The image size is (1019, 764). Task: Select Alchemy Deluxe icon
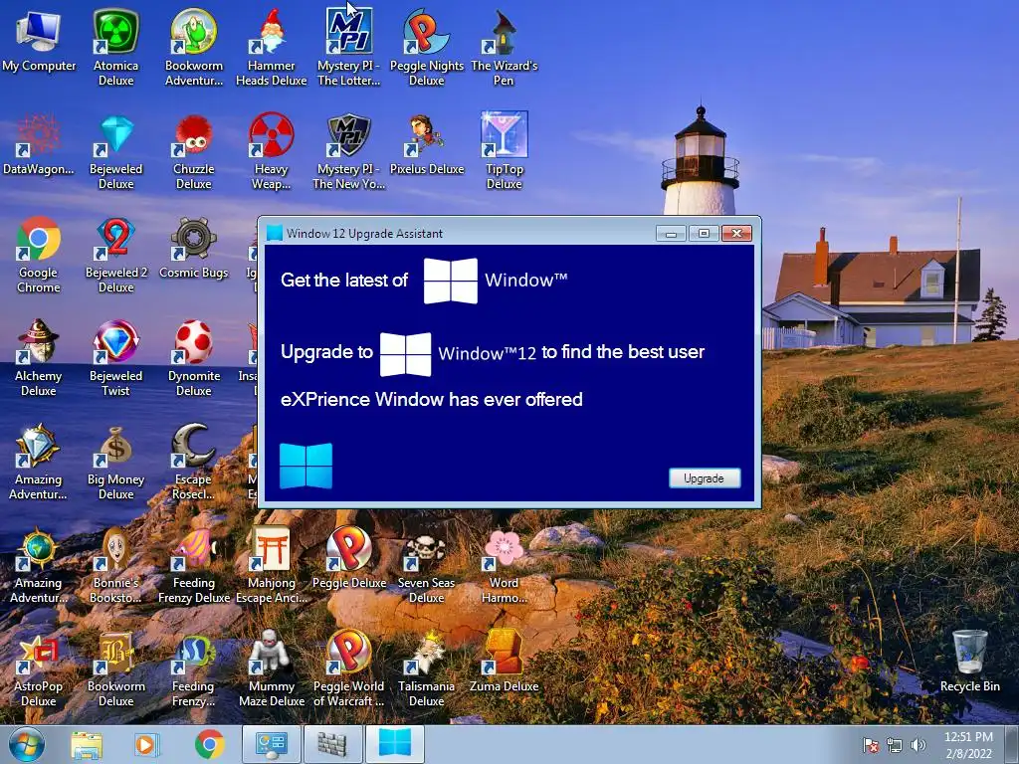pos(39,358)
